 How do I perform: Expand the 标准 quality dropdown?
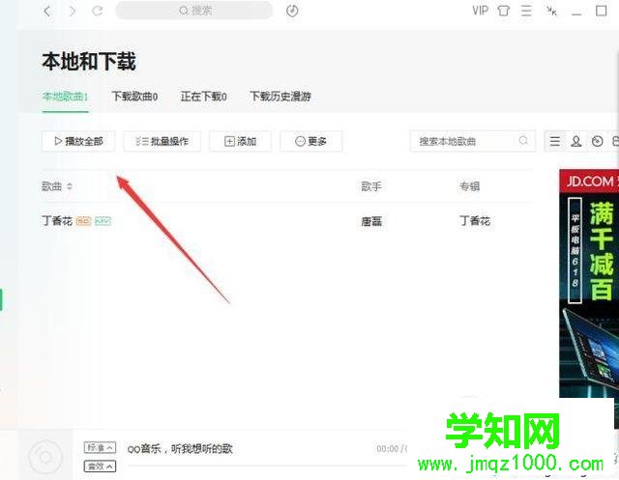click(100, 448)
